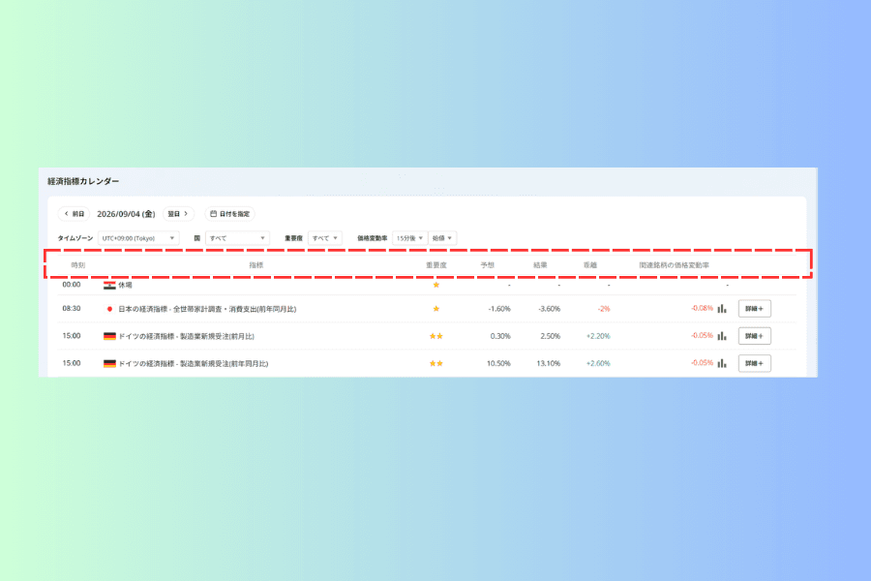This screenshot has width=871, height=581.
Task: Click the 価格変動率 filter label
Action: tap(373, 238)
